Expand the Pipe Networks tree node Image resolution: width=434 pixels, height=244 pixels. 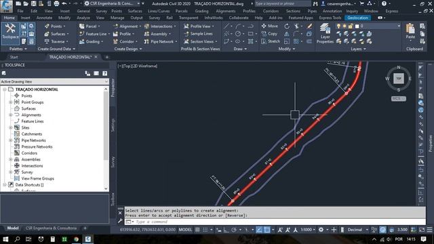(x=11, y=140)
